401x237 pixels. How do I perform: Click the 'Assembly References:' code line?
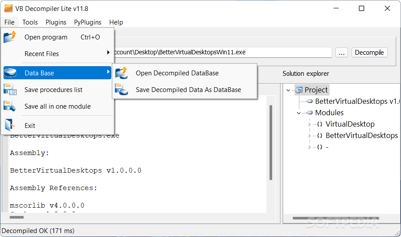(x=53, y=188)
